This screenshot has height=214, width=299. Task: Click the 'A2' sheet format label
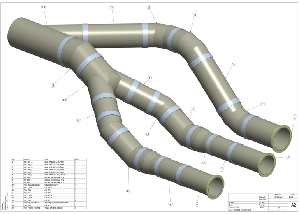pyautogui.click(x=294, y=205)
